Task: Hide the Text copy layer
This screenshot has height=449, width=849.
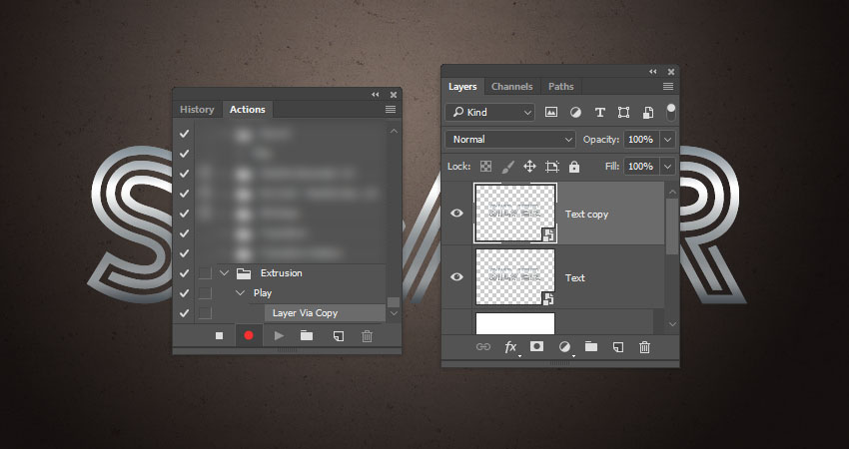Action: [457, 213]
